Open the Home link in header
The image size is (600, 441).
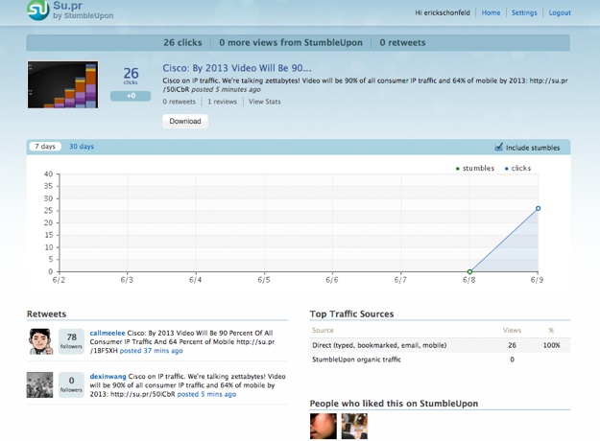[x=491, y=12]
